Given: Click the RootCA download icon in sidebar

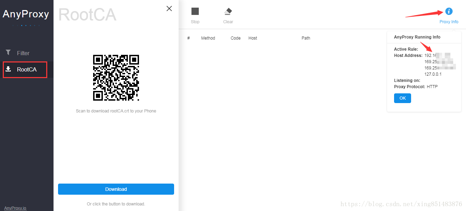Looking at the screenshot, I should pyautogui.click(x=8, y=69).
